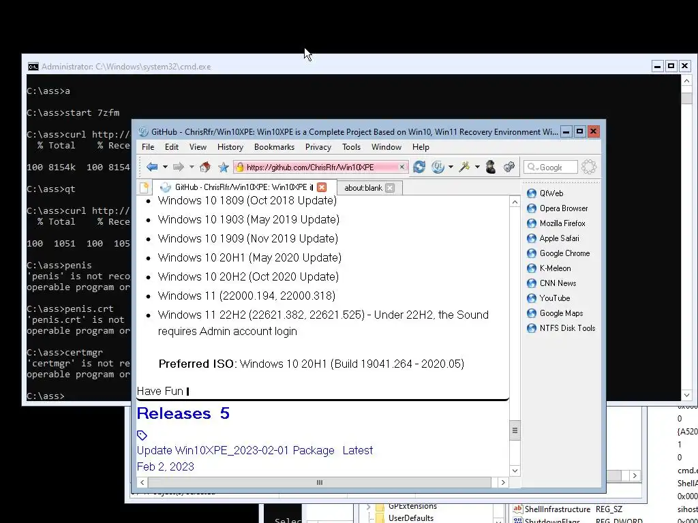Open the History menu

(230, 147)
